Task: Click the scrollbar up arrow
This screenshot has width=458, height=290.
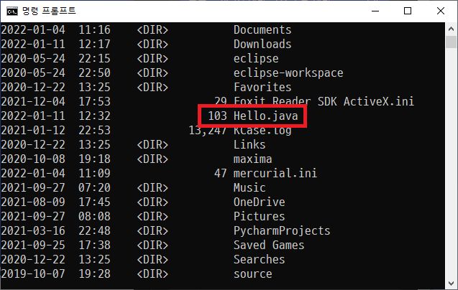Action: (451, 29)
